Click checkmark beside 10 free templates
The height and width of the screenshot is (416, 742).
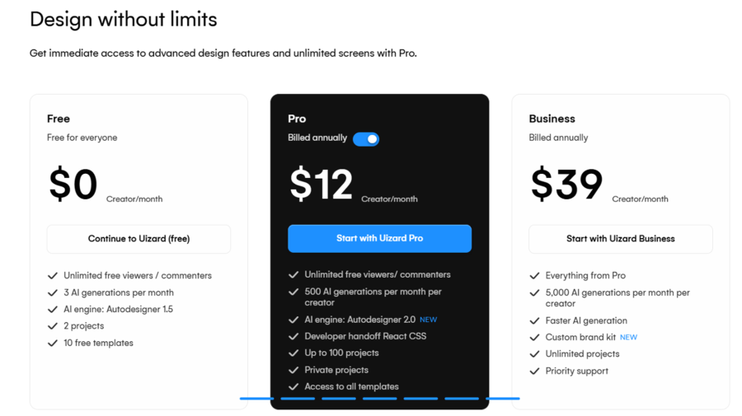(x=53, y=344)
